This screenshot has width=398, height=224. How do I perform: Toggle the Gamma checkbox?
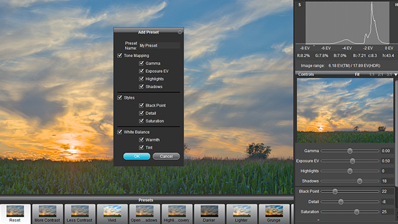click(x=141, y=63)
